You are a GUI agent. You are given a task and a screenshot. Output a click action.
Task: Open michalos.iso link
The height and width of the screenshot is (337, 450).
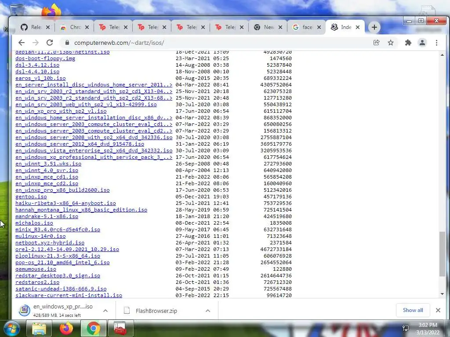(34, 223)
